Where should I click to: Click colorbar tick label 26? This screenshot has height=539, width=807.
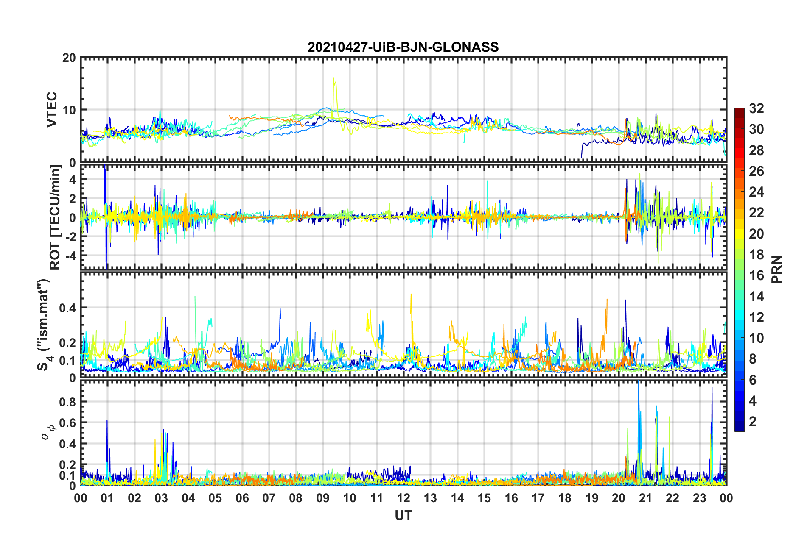click(x=757, y=171)
